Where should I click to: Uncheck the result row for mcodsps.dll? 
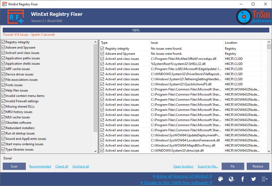(x=102, y=59)
